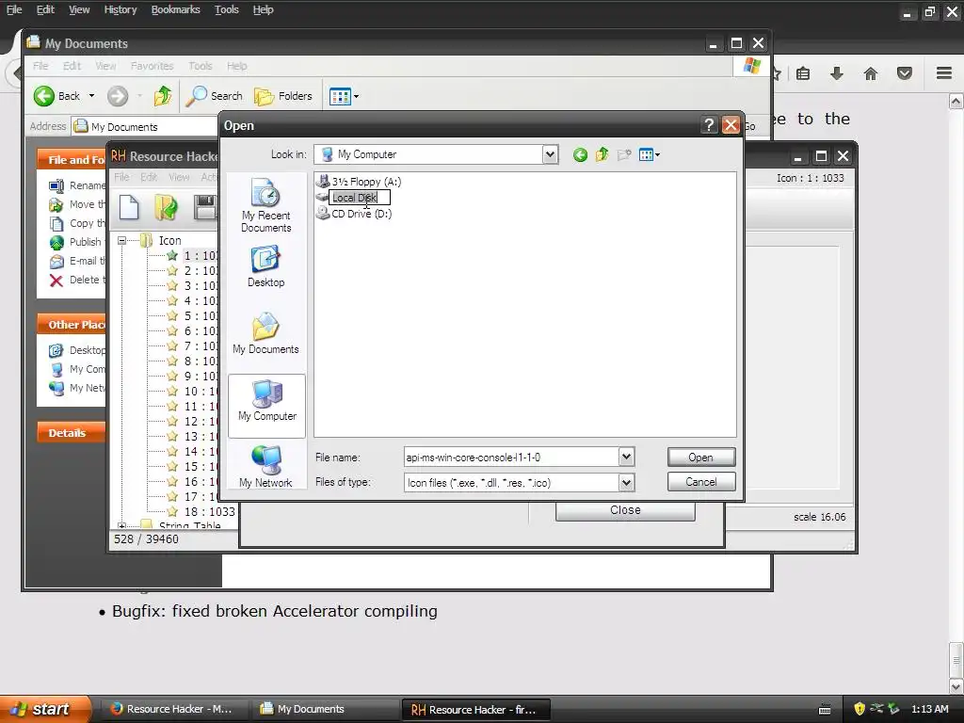Image resolution: width=964 pixels, height=723 pixels.
Task: Click Publish task in My Documents side panel
Action: [75, 242]
